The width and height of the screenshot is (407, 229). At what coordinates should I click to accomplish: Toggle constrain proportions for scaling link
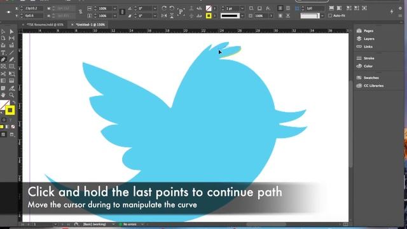point(122,12)
